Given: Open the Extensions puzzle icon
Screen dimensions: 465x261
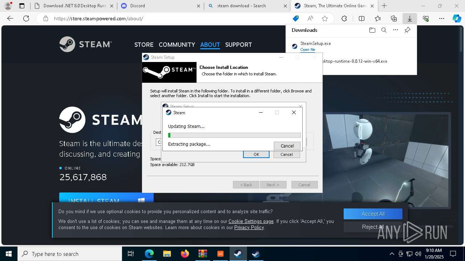Looking at the screenshot, I should [x=344, y=18].
